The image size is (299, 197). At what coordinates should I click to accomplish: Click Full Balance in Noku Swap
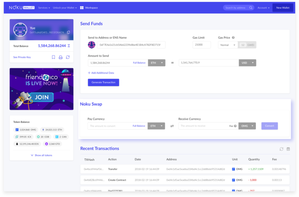(139, 126)
